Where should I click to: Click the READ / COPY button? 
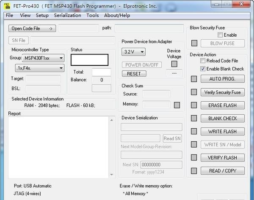click(223, 171)
